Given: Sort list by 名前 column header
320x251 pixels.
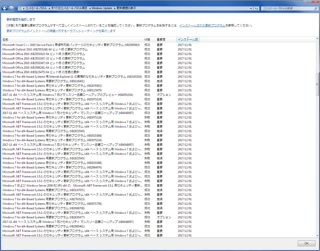Looking at the screenshot, I should [72, 40].
